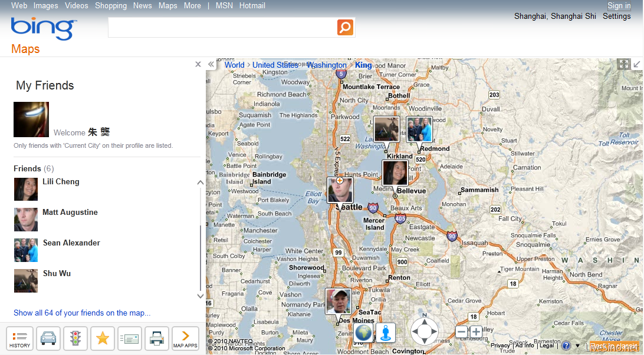Click friend photo pin near Seattle
Viewport: 644px width, 355px height.
click(x=340, y=191)
